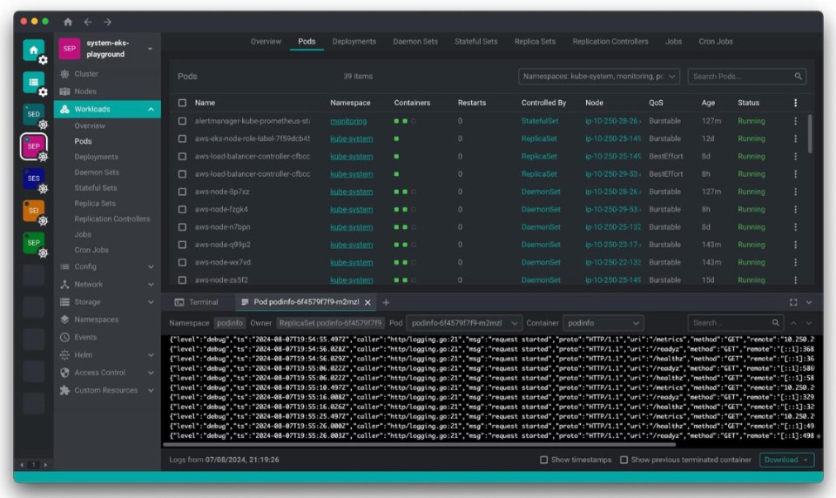Click the navigate back arrow
Screen dimensions: 836x498
click(88, 22)
